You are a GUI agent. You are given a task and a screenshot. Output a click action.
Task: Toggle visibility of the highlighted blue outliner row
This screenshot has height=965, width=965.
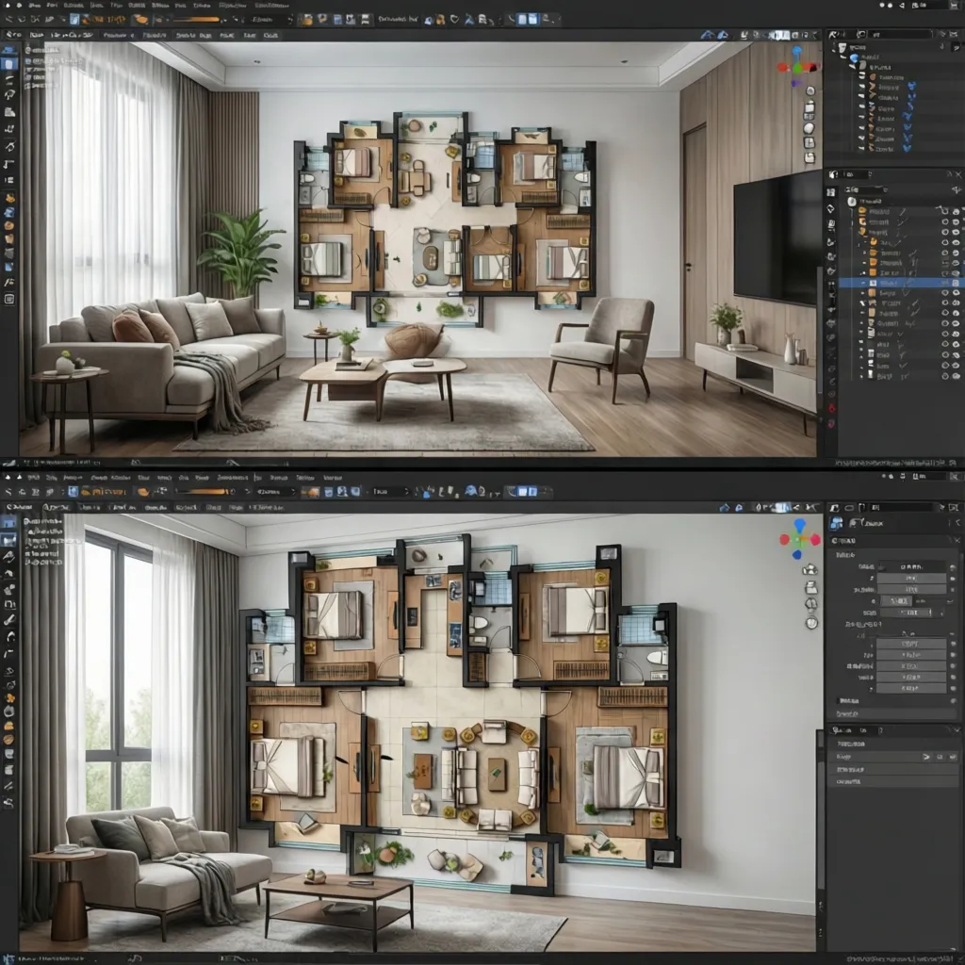pyautogui.click(x=954, y=282)
